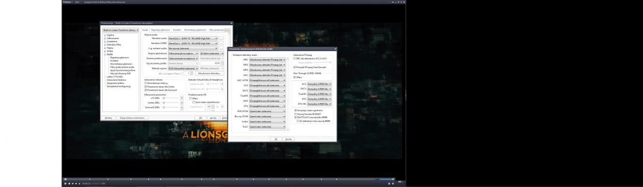The image size is (643, 187).
Task: Open Built-in Codec/Transform profile dropdown
Action: pos(121,30)
